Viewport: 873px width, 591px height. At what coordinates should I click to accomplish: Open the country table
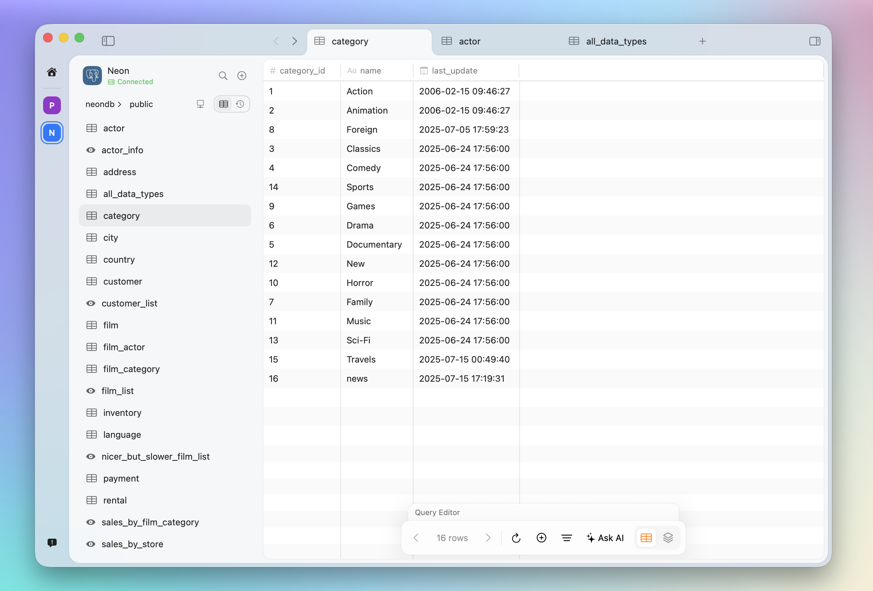point(165,260)
